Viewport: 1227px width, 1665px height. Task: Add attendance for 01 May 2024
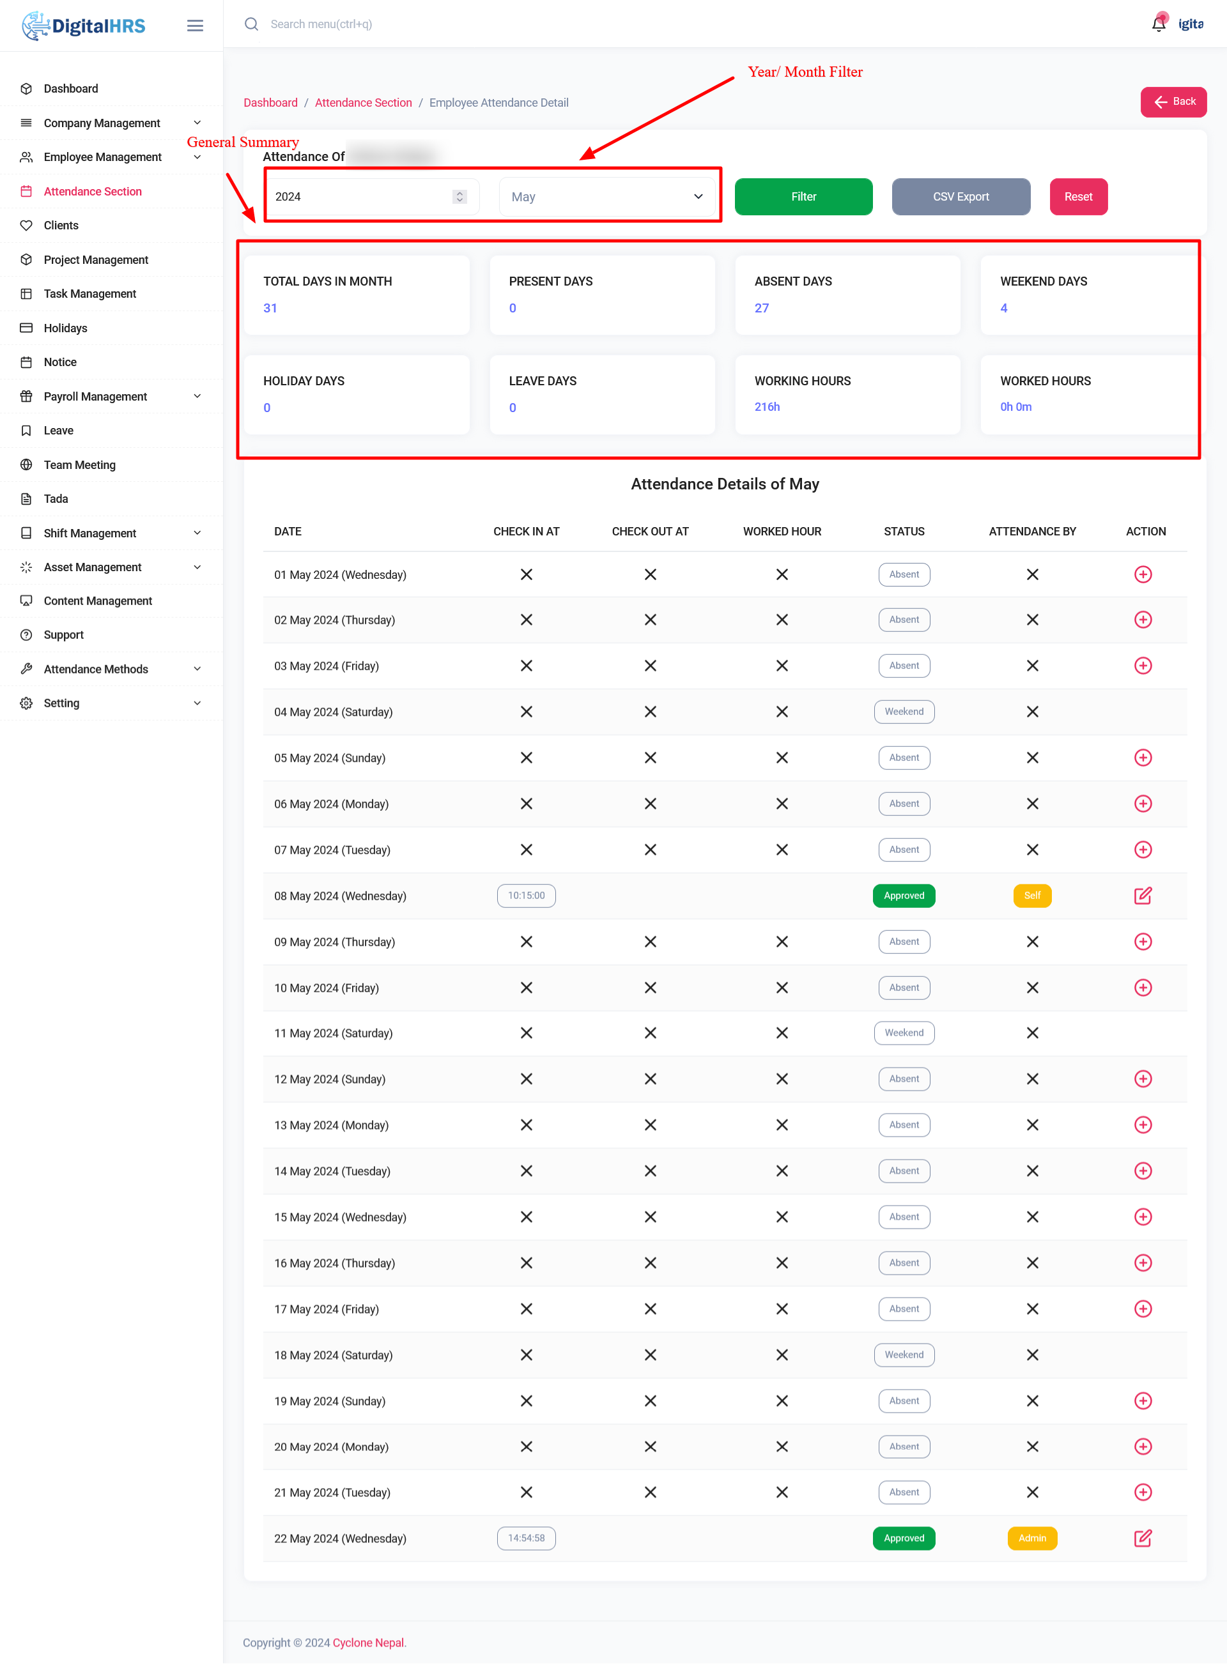coord(1143,574)
